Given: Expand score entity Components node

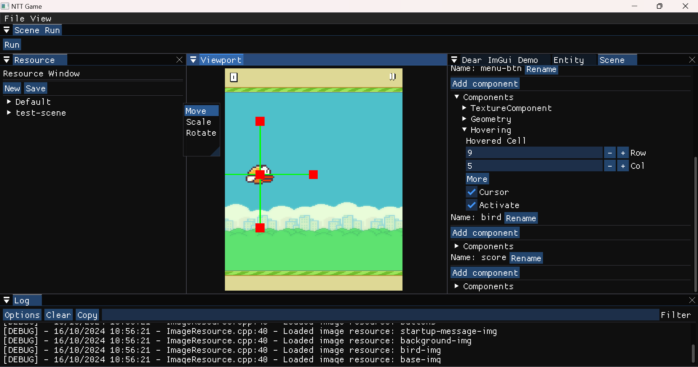Looking at the screenshot, I should (457, 286).
